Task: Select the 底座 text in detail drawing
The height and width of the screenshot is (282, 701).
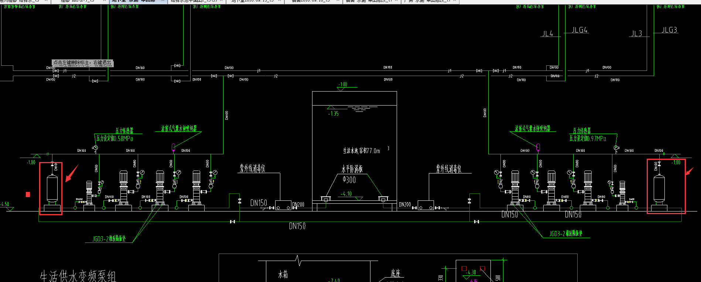Action: point(396,273)
